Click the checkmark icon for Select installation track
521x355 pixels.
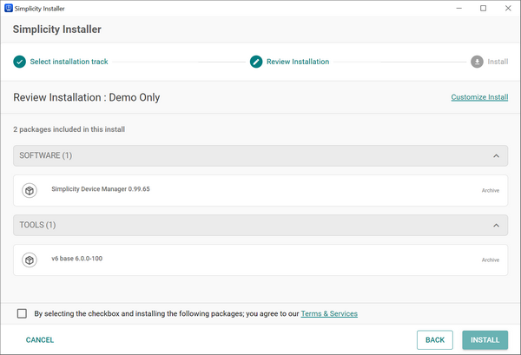(x=20, y=62)
